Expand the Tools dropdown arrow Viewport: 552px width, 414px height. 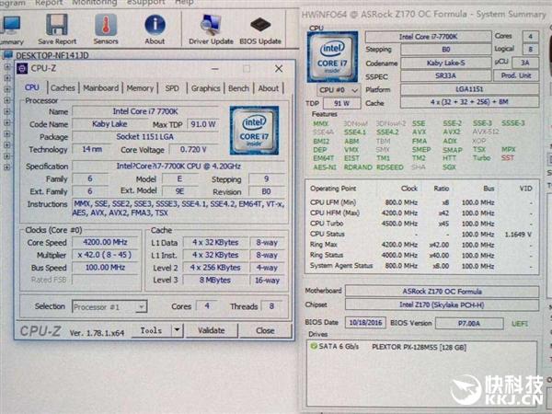pos(177,330)
